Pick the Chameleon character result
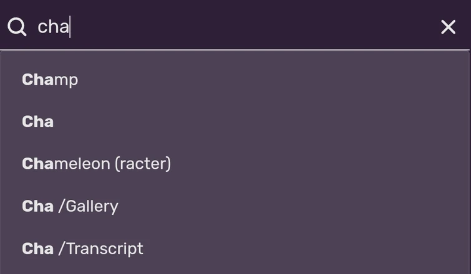Image resolution: width=471 pixels, height=274 pixels. (x=96, y=164)
